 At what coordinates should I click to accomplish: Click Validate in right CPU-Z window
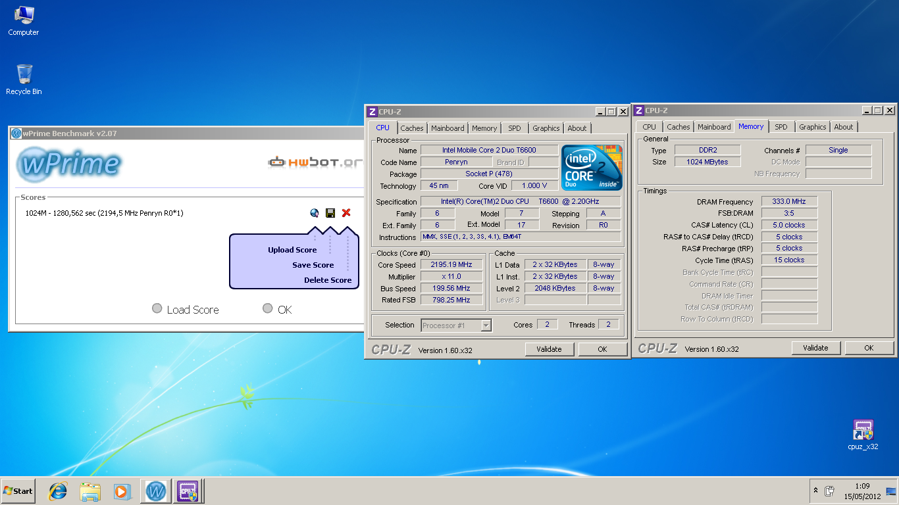tap(816, 348)
